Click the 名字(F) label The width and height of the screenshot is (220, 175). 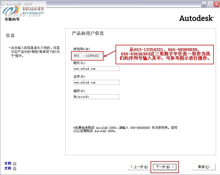pyautogui.click(x=80, y=76)
